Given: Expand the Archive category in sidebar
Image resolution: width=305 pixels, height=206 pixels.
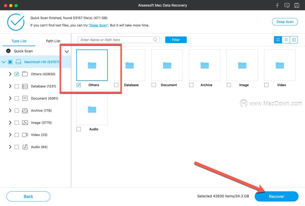Looking at the screenshot, I should click(x=10, y=110).
